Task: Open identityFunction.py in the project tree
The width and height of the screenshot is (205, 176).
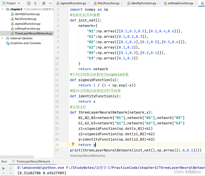Action: point(27,14)
